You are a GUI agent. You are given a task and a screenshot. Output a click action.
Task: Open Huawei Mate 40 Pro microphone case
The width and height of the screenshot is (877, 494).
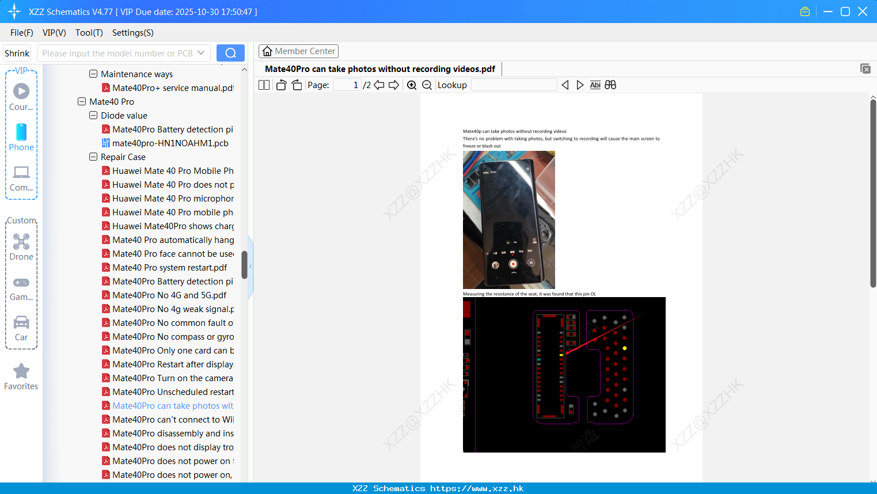tap(168, 199)
